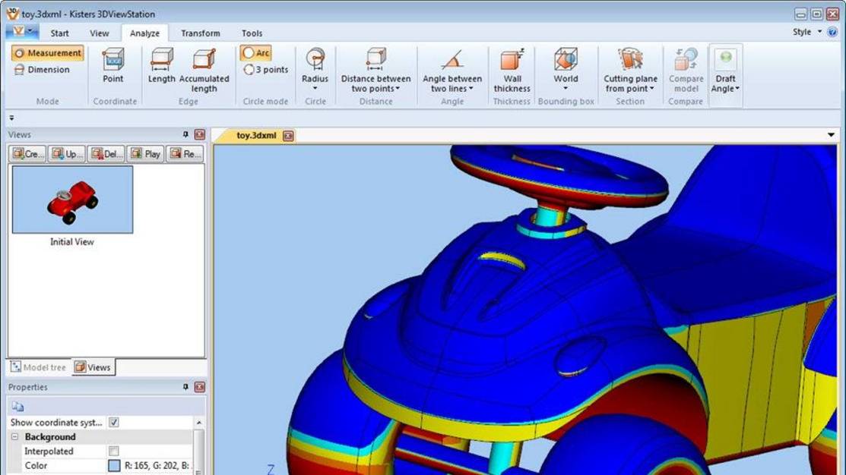Screen dimensions: 846x475
Task: Select the Initial View thumbnail
Action: click(x=72, y=200)
